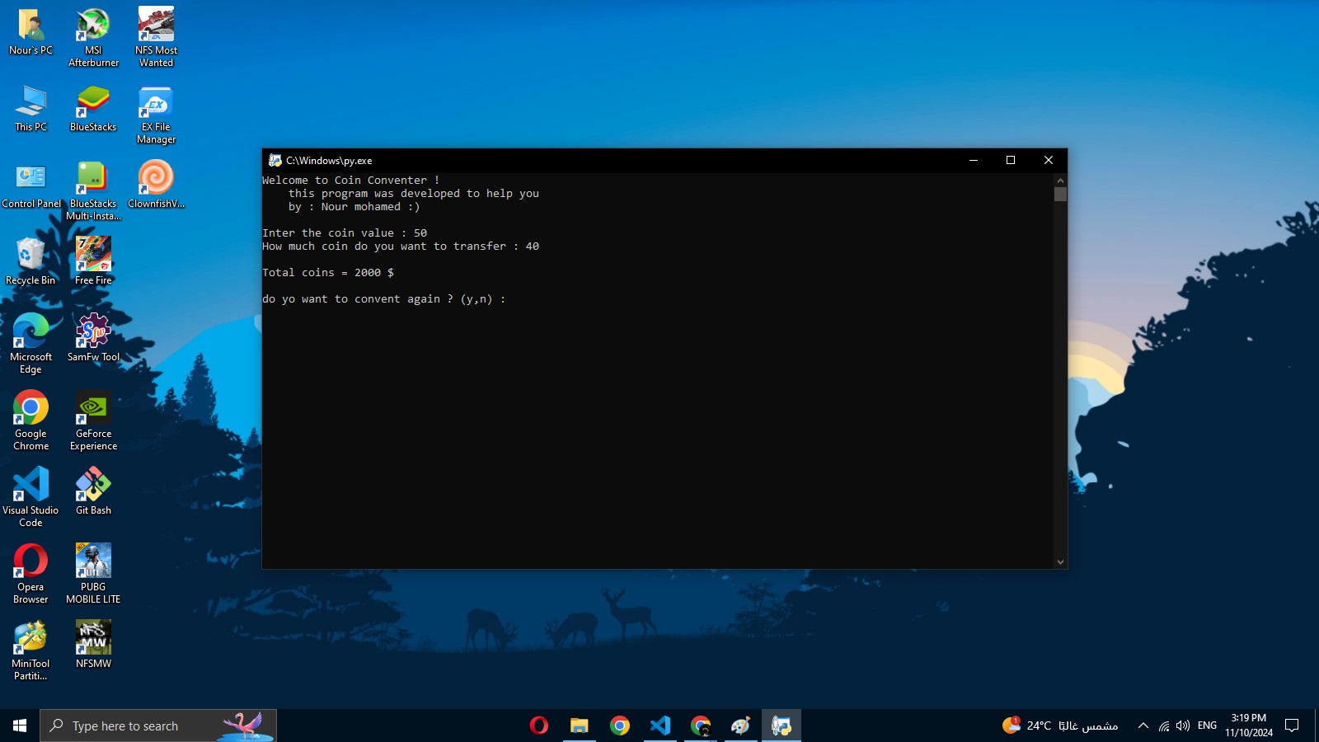Open Control Panel desktop icon
Viewport: 1319px width, 742px height.
(x=31, y=185)
